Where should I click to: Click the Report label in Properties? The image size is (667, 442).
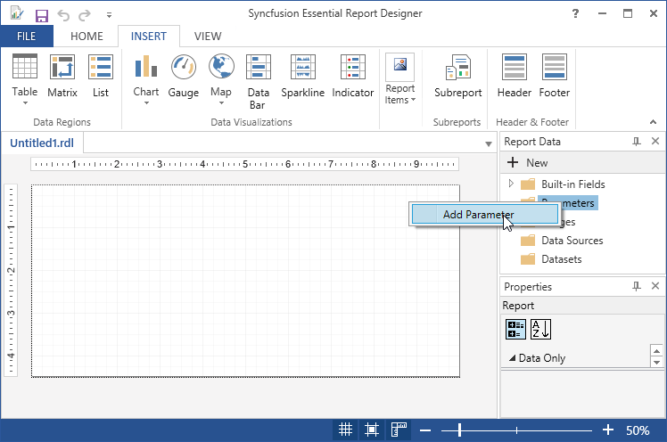coord(518,306)
